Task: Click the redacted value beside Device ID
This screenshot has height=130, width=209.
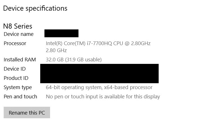Action: pos(99,69)
